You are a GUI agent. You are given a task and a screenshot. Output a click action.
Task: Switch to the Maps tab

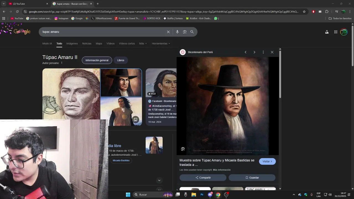click(x=99, y=44)
